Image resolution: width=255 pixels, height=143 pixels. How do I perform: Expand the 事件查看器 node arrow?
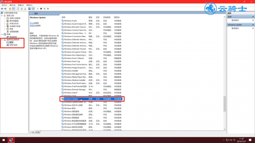[5, 21]
